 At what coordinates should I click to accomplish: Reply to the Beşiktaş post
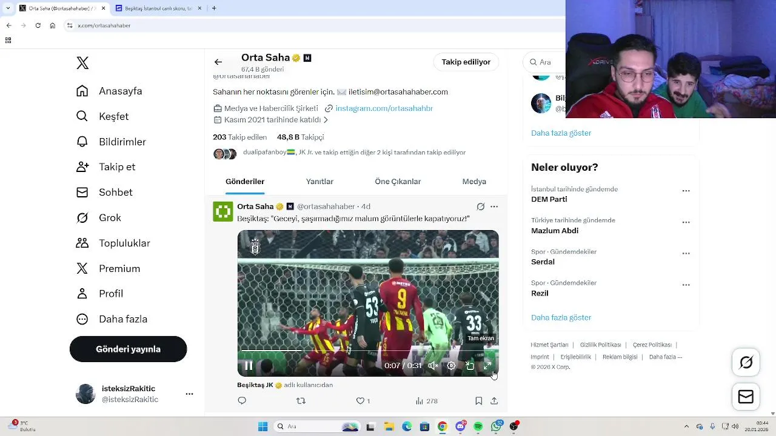[x=242, y=401]
